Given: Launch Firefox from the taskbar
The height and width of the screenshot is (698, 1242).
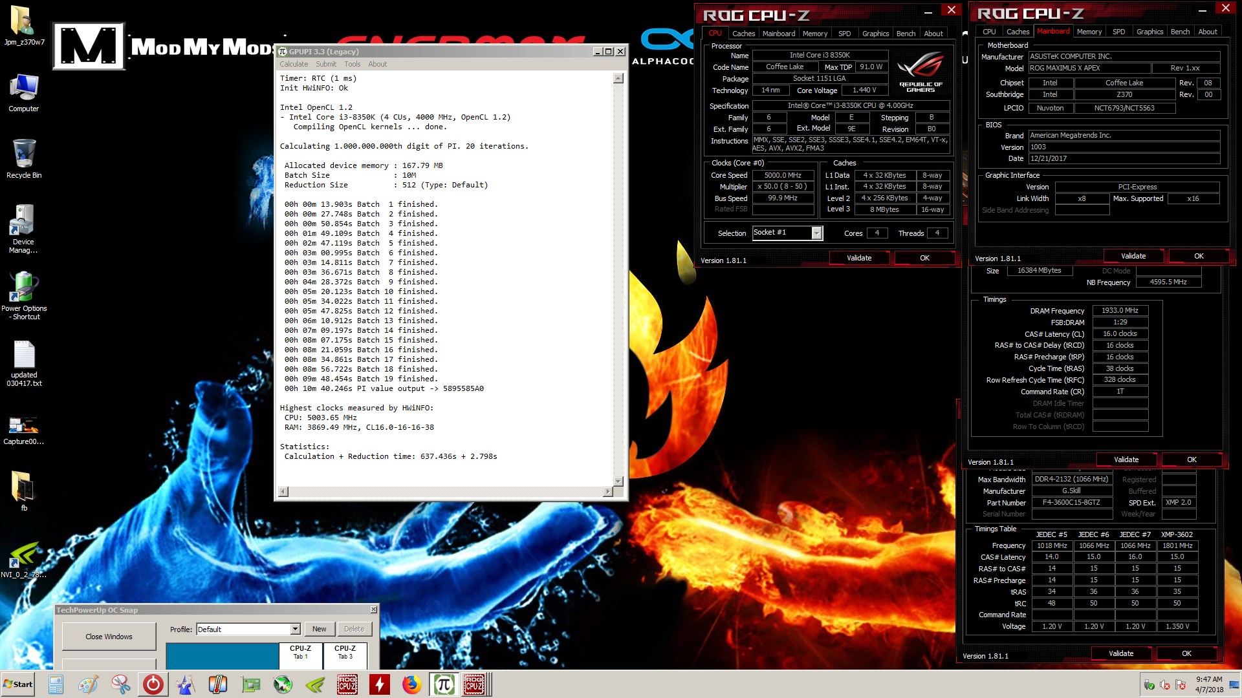Looking at the screenshot, I should click(x=412, y=684).
